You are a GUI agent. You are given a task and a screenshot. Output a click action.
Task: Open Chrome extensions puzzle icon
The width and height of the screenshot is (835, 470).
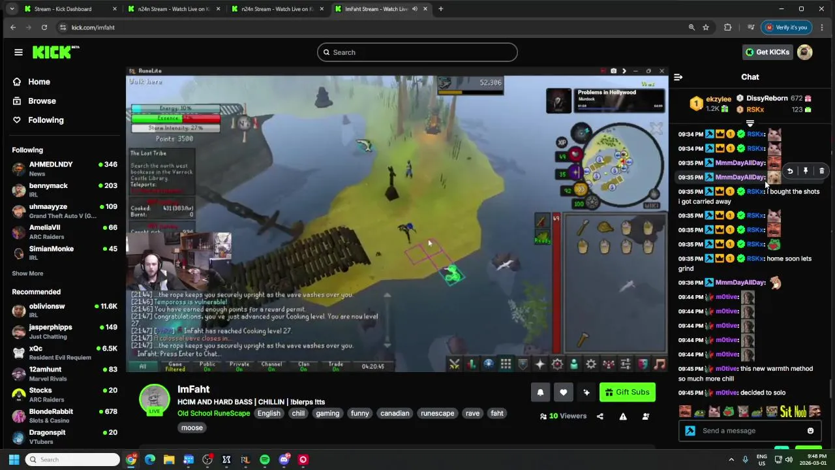[728, 27]
